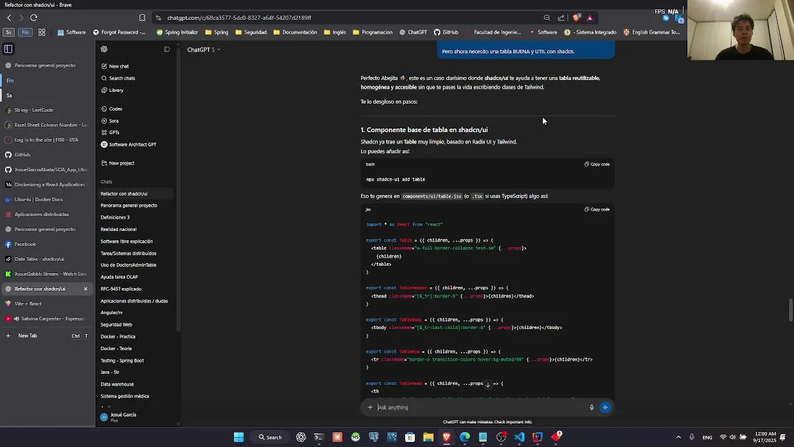Open File Explorer from the taskbar
Screen dimensions: 794x447
428,438
